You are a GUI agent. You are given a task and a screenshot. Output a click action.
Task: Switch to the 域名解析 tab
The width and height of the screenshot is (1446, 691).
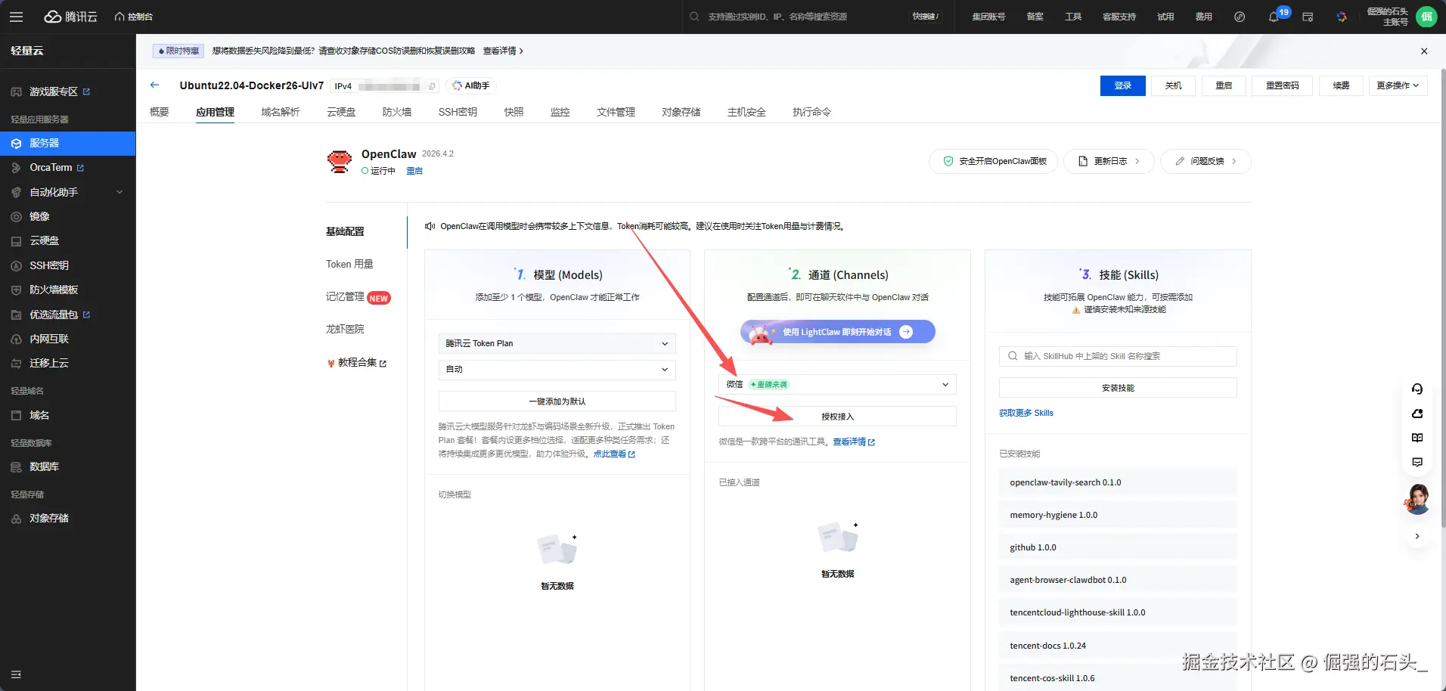(281, 112)
